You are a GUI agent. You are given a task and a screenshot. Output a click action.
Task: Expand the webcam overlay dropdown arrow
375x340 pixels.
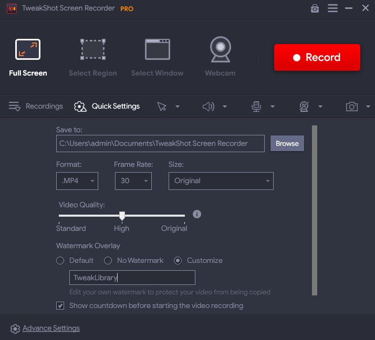[x=320, y=107]
